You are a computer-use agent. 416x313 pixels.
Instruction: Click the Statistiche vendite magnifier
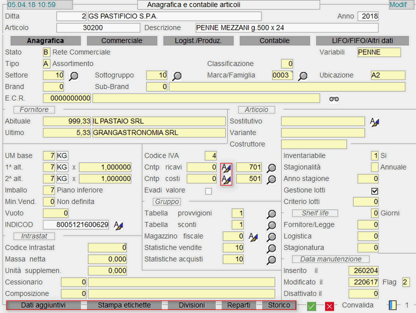coord(272,248)
